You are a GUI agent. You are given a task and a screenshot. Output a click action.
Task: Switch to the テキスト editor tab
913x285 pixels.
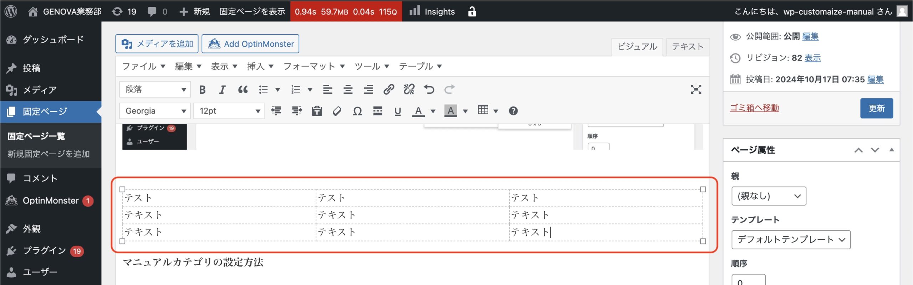pos(687,47)
